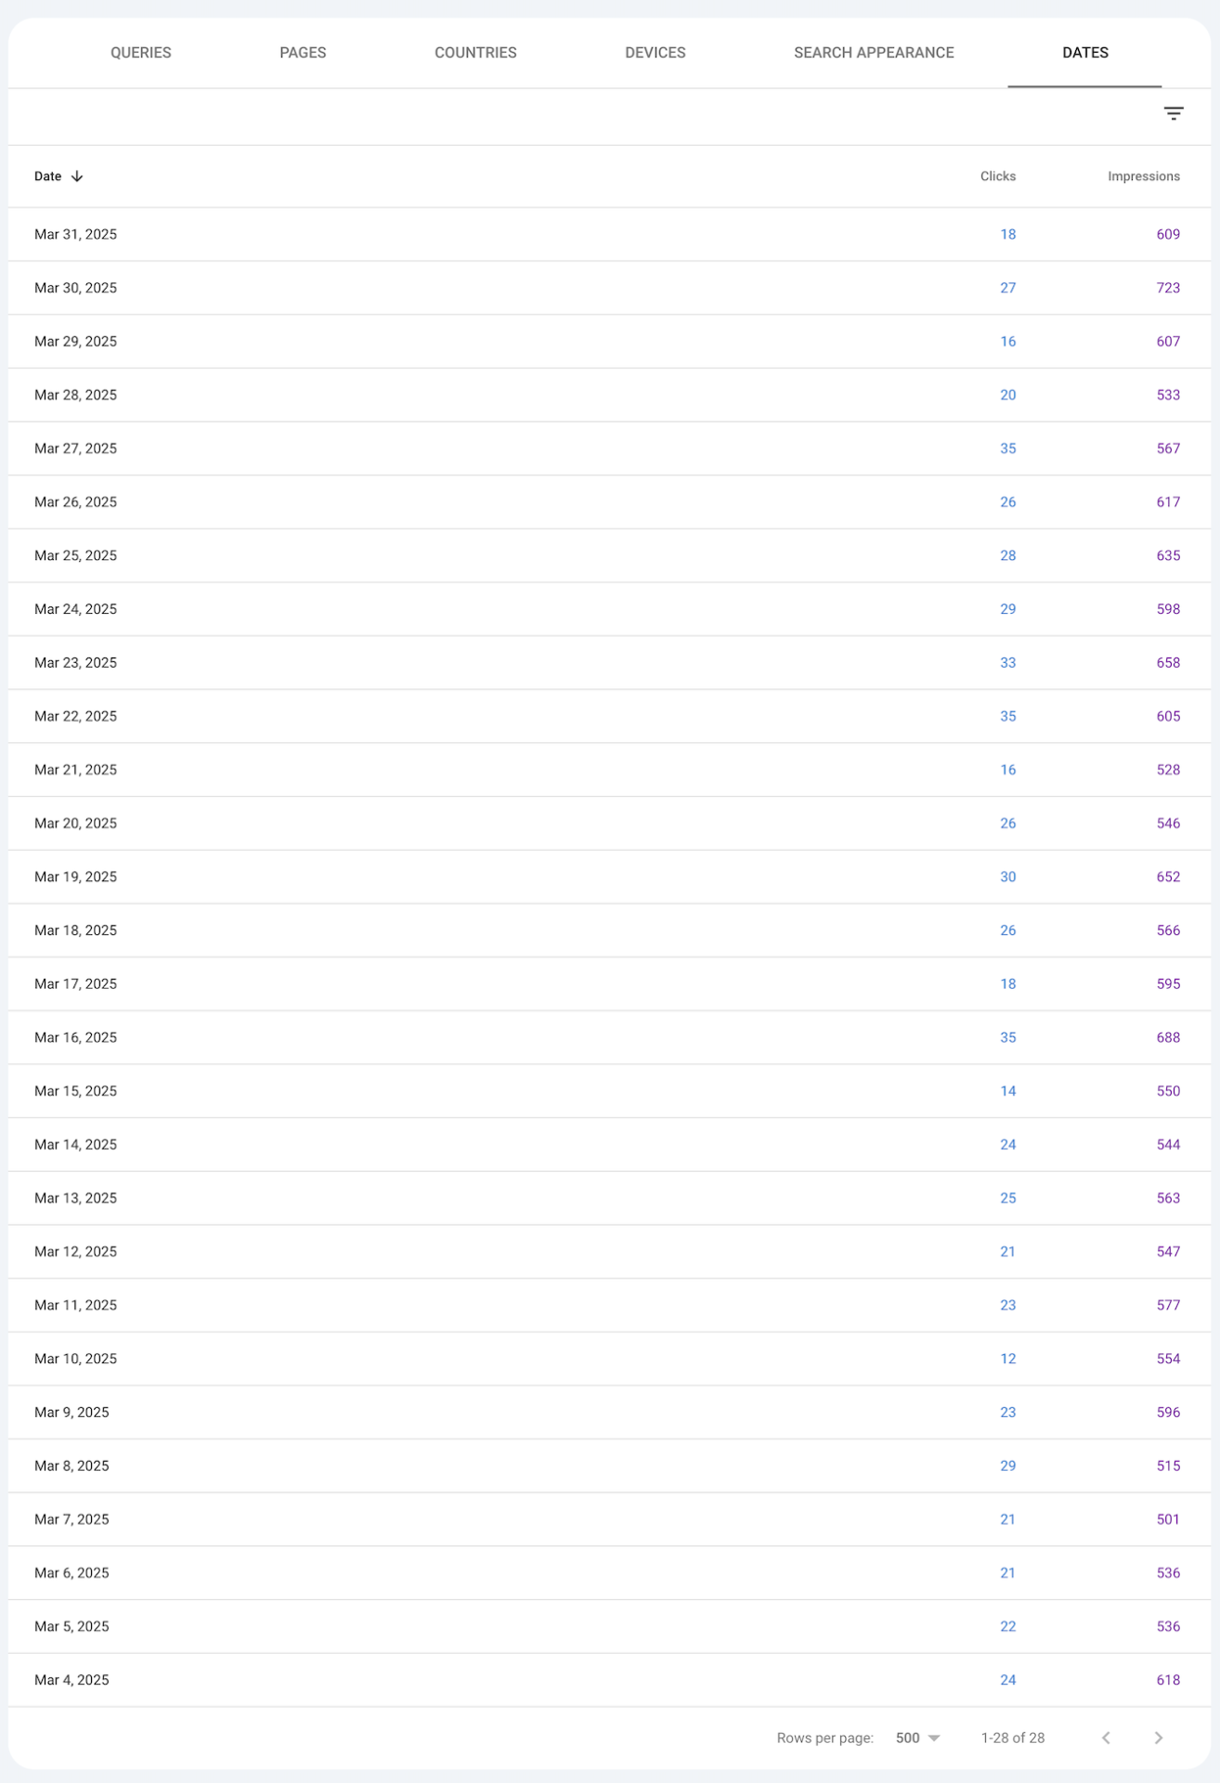Open the Countries tab
Screen dimensions: 1220x1783
pos(475,53)
